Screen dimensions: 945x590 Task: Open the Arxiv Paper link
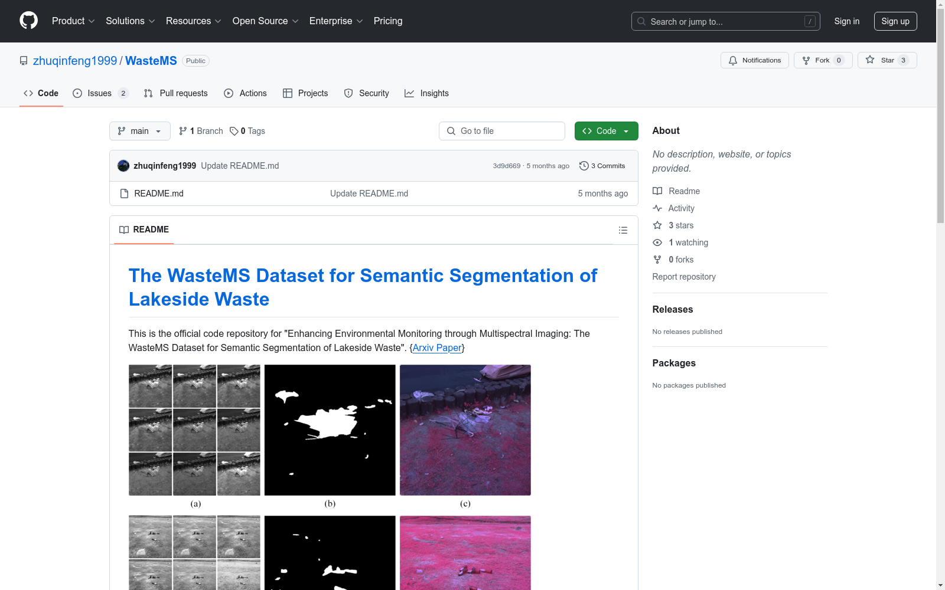pos(437,348)
